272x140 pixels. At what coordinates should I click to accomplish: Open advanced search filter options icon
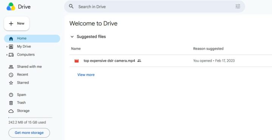(238, 6)
